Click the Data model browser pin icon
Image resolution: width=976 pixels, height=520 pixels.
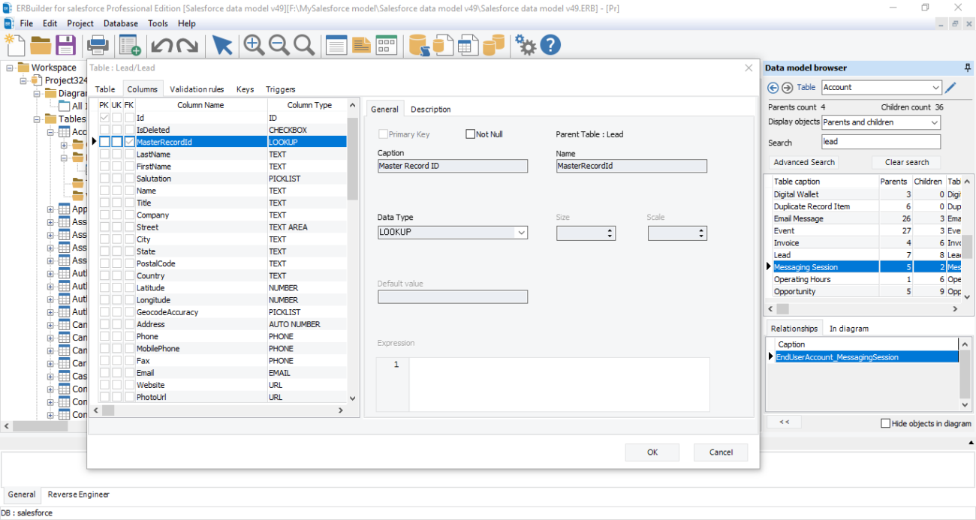coord(968,68)
